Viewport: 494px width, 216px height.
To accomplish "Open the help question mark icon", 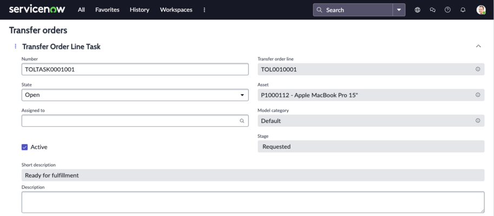I will coord(447,10).
